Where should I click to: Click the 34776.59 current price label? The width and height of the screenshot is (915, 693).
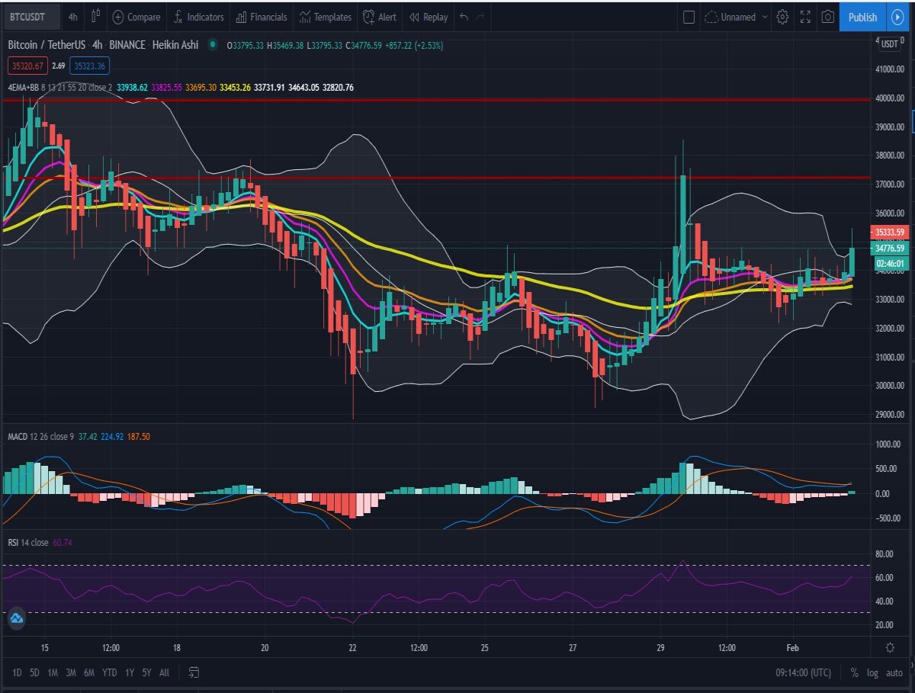pos(888,249)
